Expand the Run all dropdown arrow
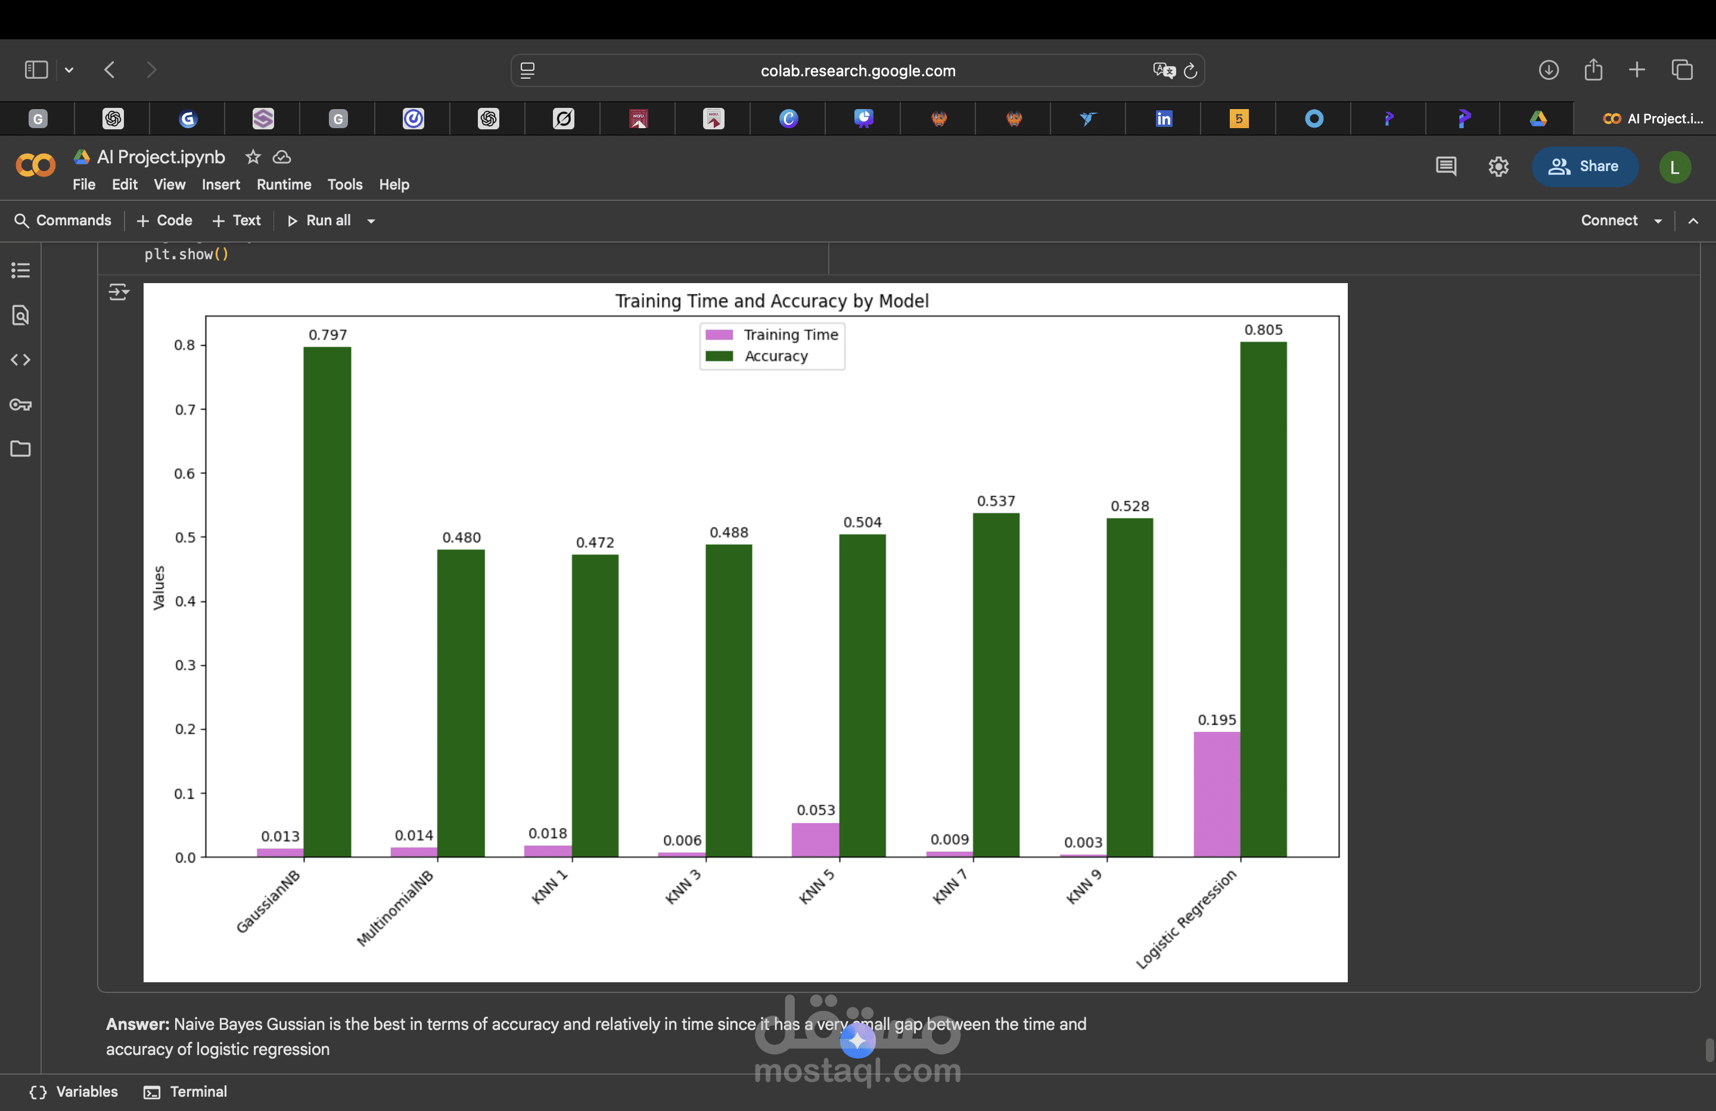This screenshot has width=1716, height=1111. coord(371,222)
